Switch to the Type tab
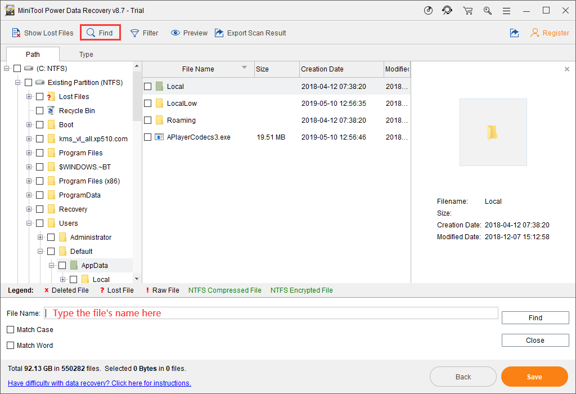This screenshot has height=394, width=576. (x=86, y=55)
